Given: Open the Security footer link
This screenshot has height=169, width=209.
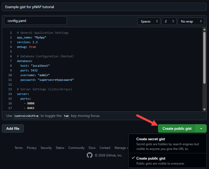Looking at the screenshot, I should pyautogui.click(x=46, y=148).
